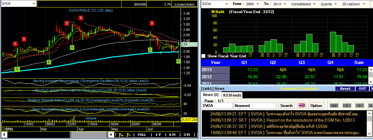Image resolution: width=373 pixels, height=140 pixels.
Task: Open the From year 2009 dropdown
Action: tap(258, 4)
